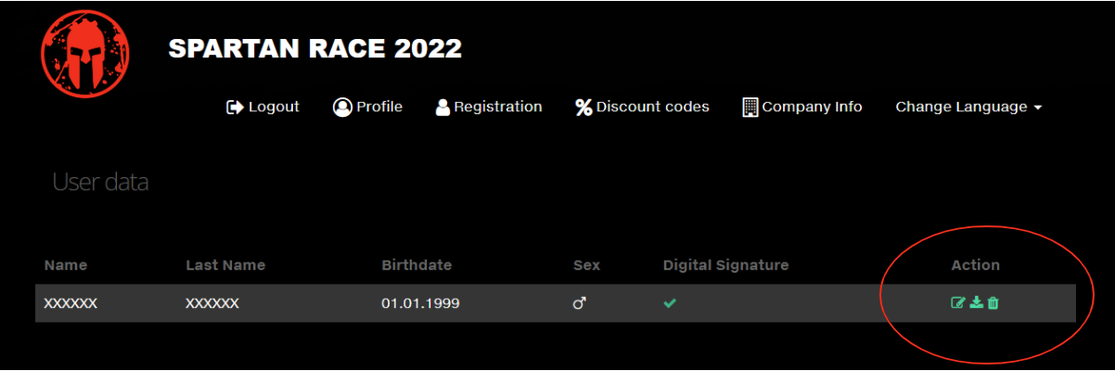Open the Change Language dropdown
Viewport: 1115px width, 371px height.
point(968,108)
